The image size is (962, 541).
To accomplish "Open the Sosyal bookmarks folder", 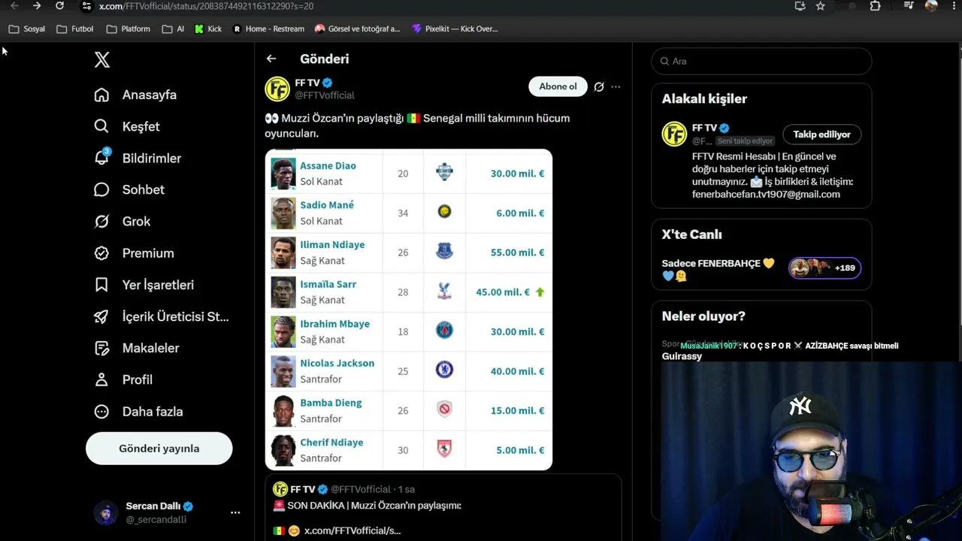I will (x=27, y=29).
